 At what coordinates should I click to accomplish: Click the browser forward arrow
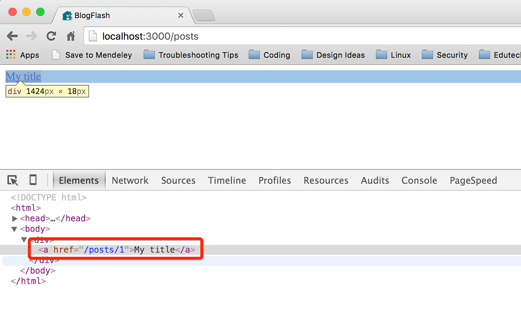(32, 36)
